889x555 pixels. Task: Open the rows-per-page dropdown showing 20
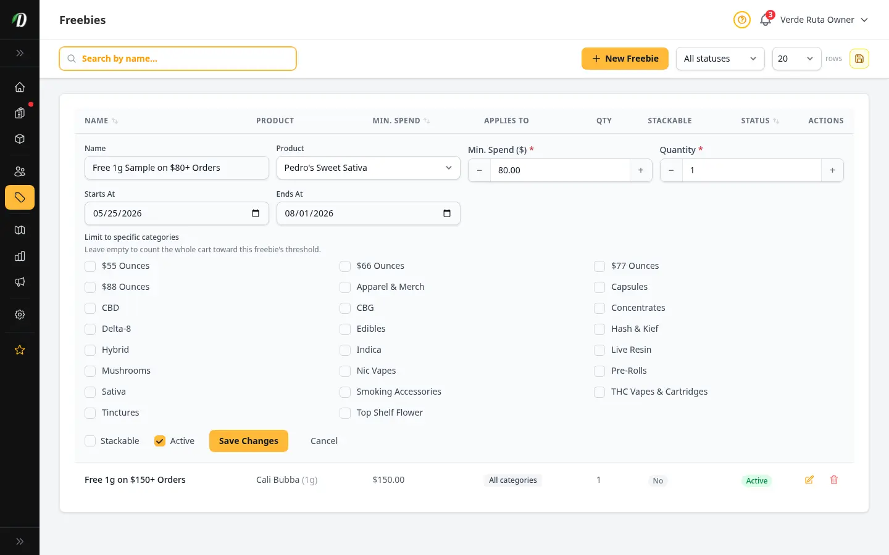tap(796, 59)
